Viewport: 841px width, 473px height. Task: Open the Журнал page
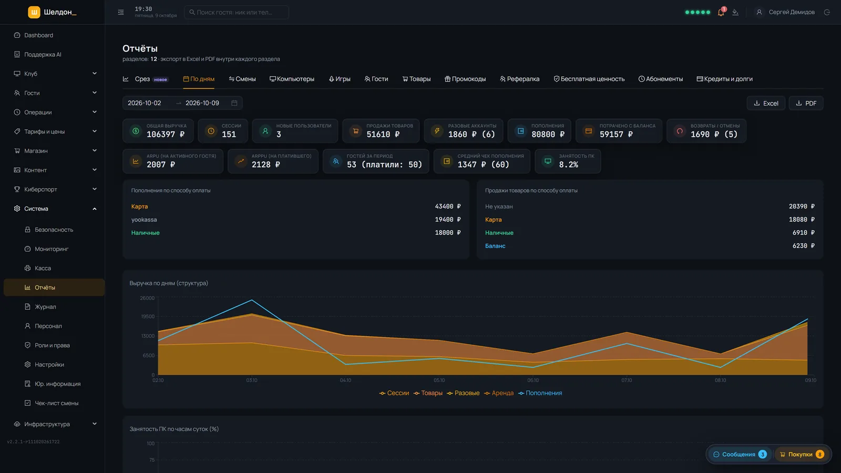(54, 307)
